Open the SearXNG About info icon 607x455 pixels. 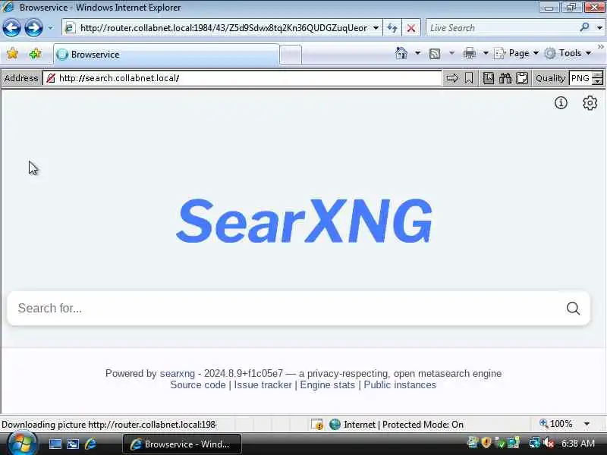tap(561, 103)
